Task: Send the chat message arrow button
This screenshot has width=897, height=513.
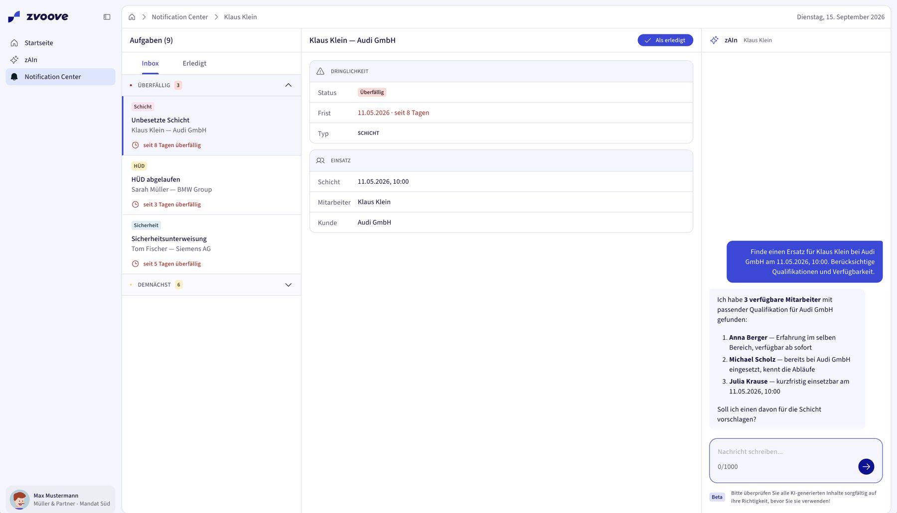Action: tap(866, 467)
